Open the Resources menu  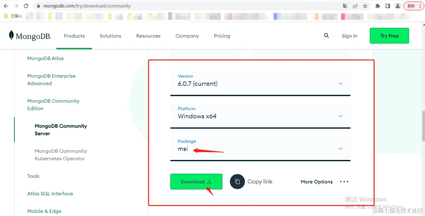point(148,36)
